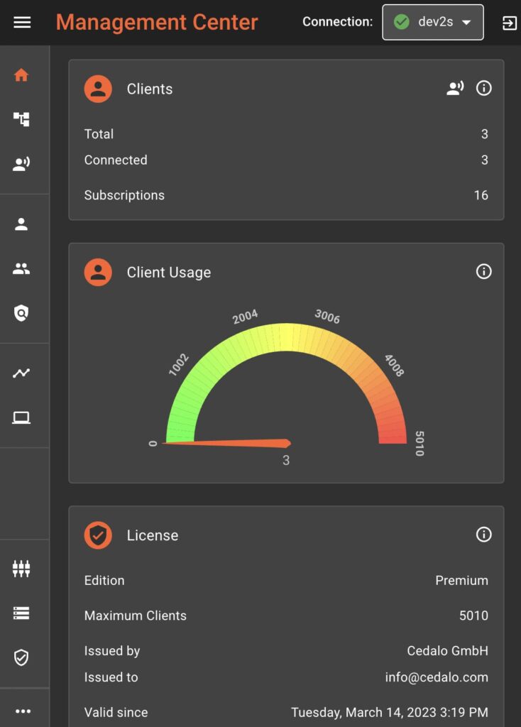
Task: Expand more options ellipsis in sidebar
Action: click(x=23, y=711)
